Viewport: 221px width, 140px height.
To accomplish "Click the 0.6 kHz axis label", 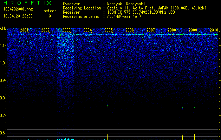I will pos(3,133).
